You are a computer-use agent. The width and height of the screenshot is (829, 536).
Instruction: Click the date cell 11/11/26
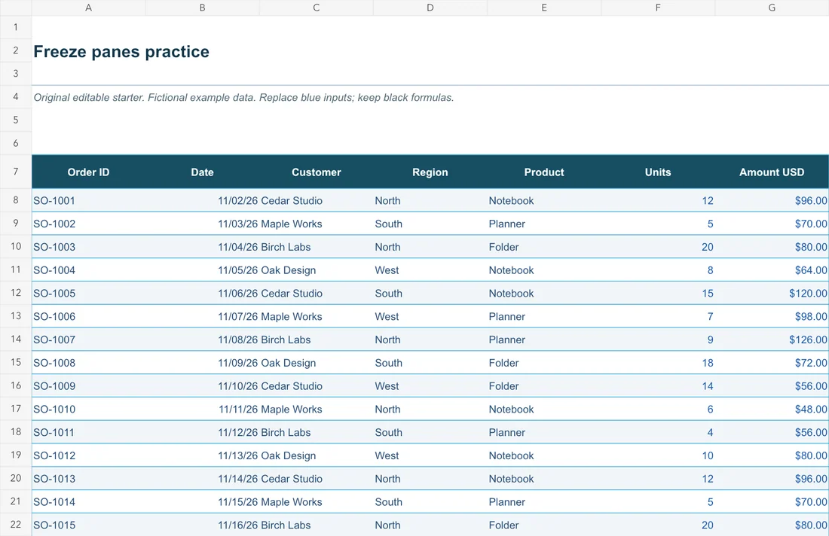pos(203,410)
